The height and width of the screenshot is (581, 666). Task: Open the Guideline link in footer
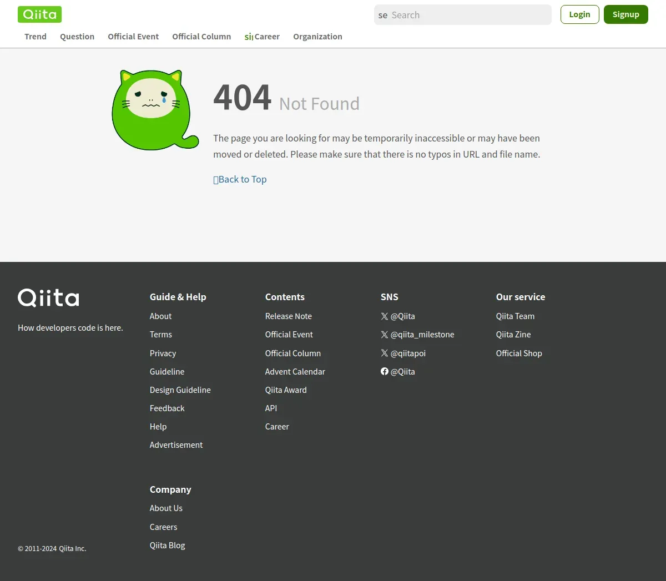pos(167,372)
